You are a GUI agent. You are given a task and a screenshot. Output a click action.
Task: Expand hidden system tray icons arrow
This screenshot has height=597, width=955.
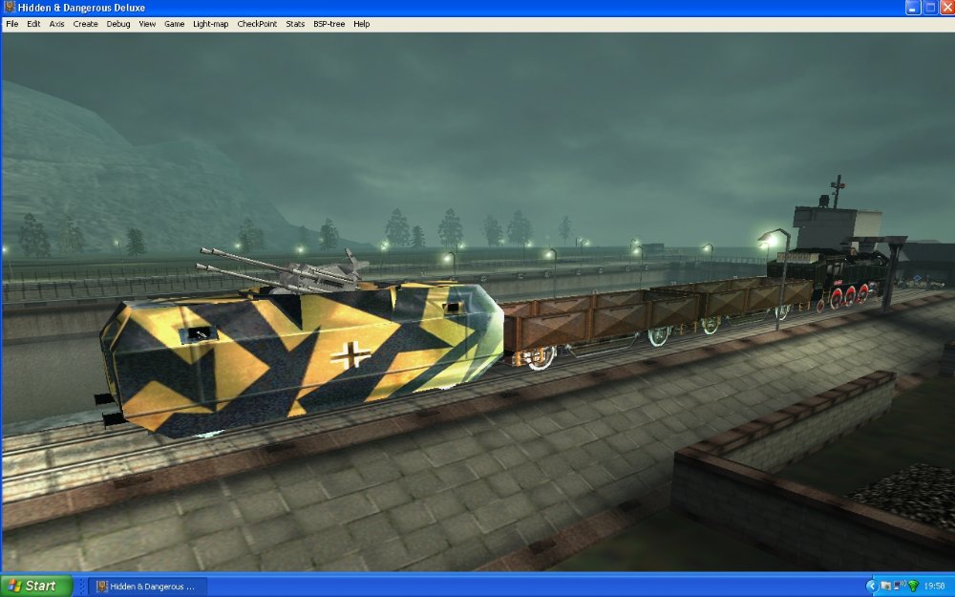[871, 586]
